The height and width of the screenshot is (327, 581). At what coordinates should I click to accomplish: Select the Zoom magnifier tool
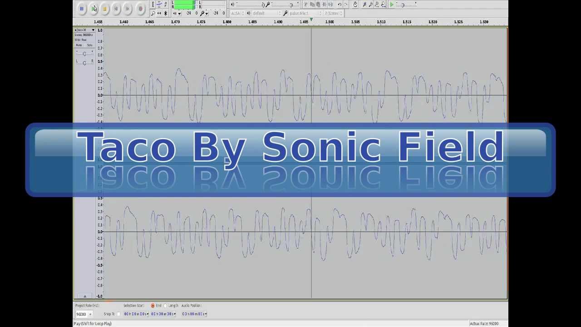(153, 13)
